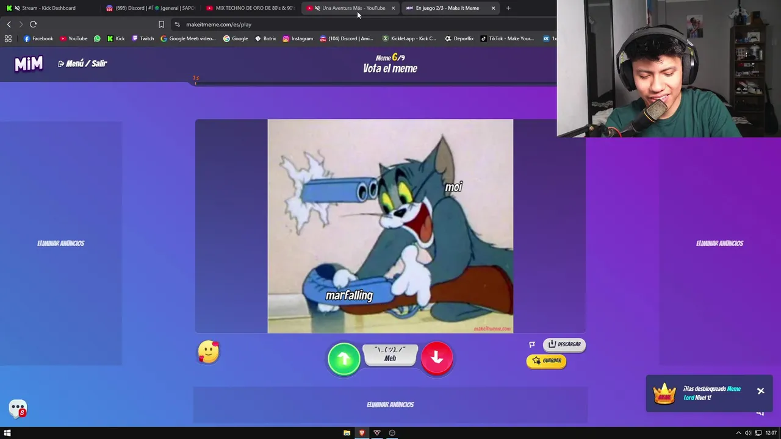Click Eliminar Anuncios on the right panel
This screenshot has height=439, width=781.
coord(720,243)
